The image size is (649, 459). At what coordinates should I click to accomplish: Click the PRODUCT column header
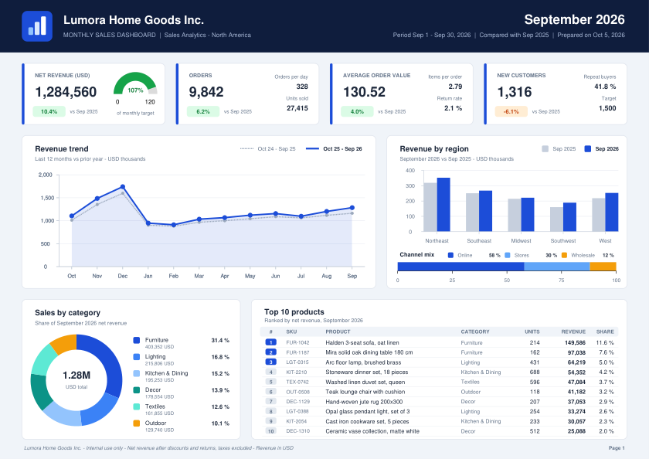338,332
